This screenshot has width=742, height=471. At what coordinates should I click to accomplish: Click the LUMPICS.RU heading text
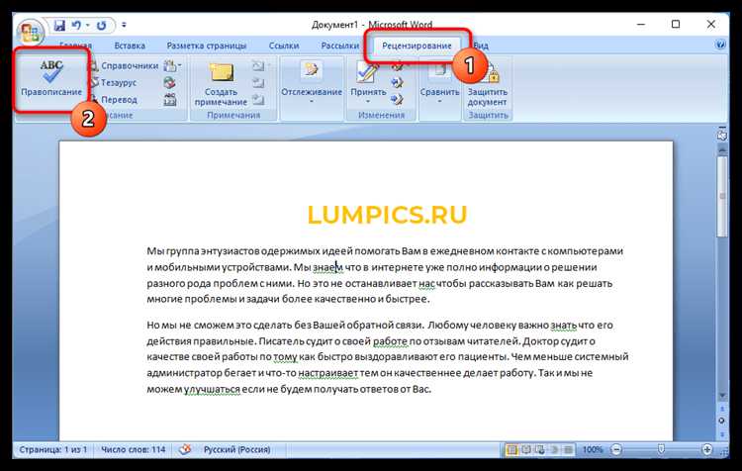click(x=387, y=215)
